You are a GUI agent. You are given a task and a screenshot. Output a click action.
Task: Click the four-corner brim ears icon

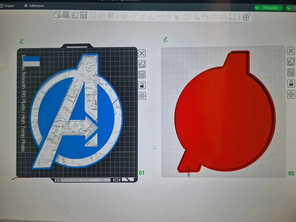tap(232, 17)
